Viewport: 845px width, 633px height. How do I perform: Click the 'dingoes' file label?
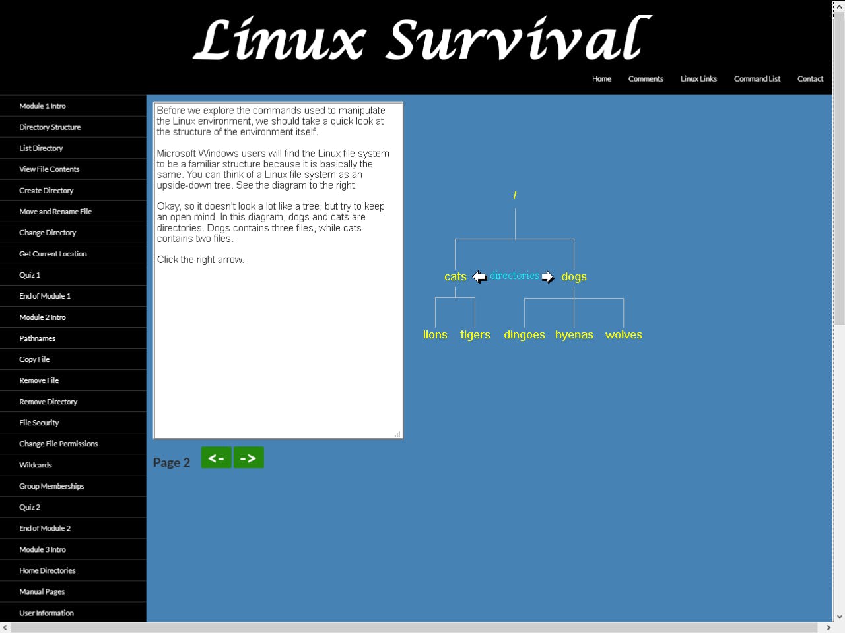524,335
